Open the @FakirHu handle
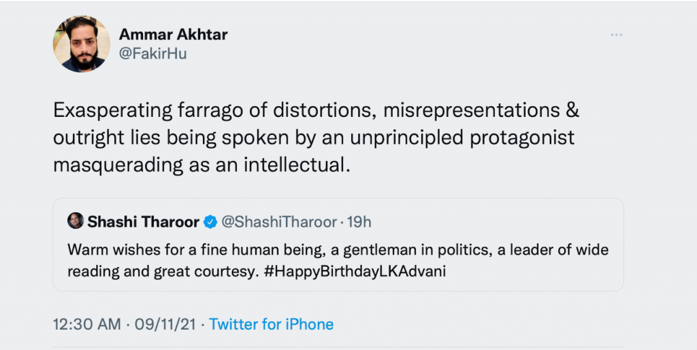This screenshot has width=697, height=350. tap(152, 54)
